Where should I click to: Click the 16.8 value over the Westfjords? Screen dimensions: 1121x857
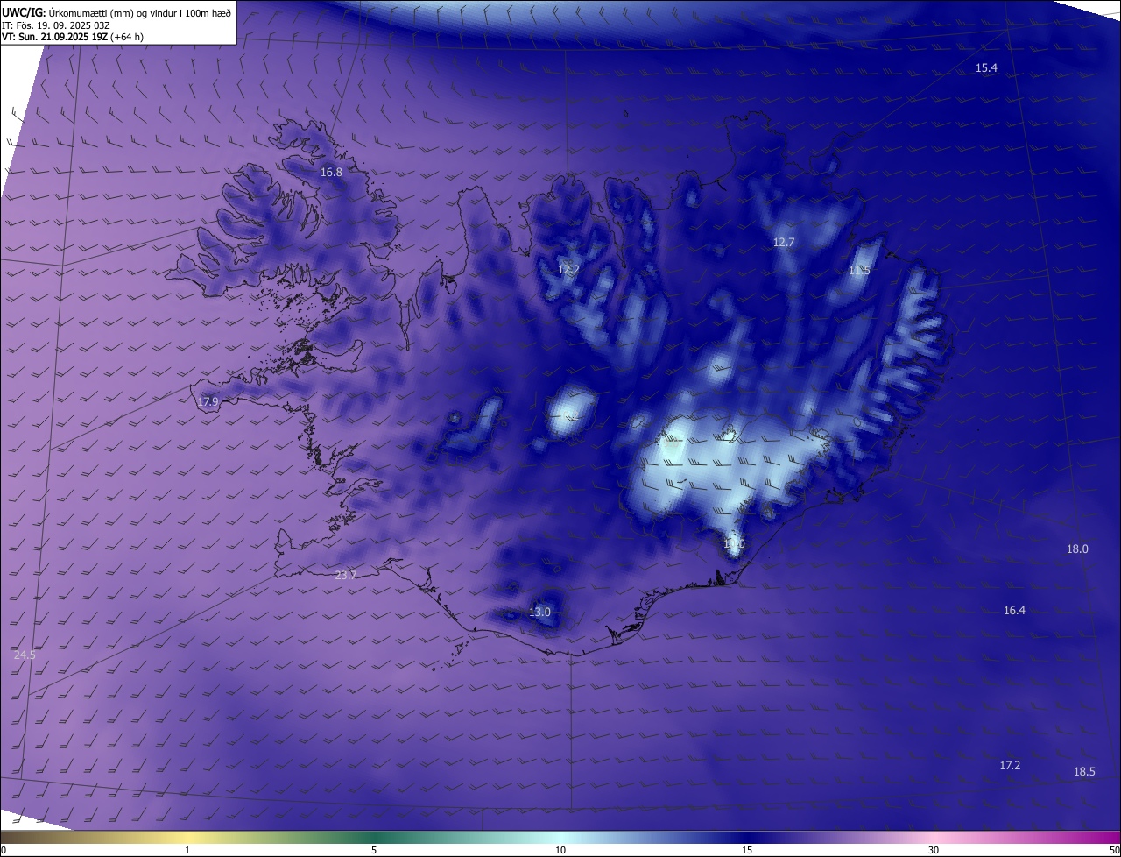(331, 173)
